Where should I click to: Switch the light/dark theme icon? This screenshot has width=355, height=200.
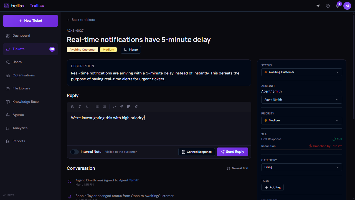pyautogui.click(x=318, y=6)
